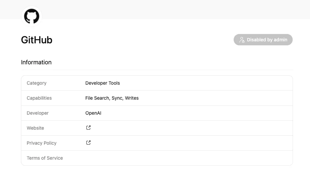
Task: Click the Developer row label
Action: coord(38,113)
